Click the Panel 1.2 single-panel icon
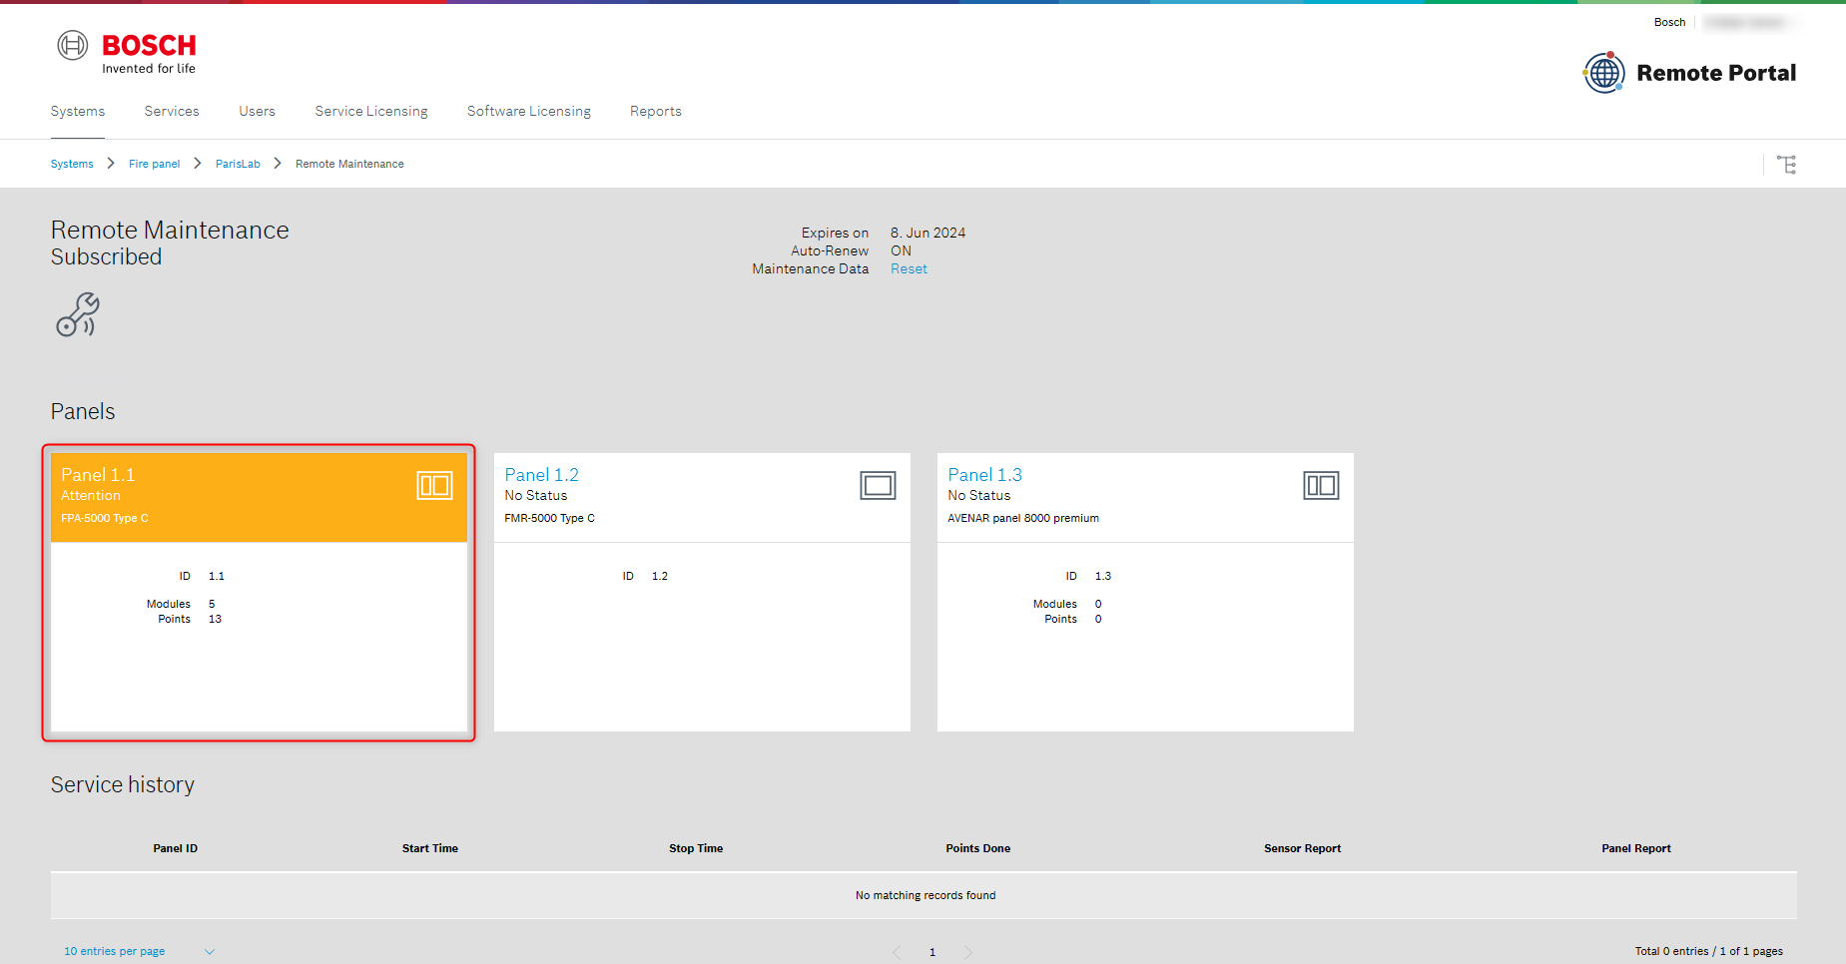 878,486
